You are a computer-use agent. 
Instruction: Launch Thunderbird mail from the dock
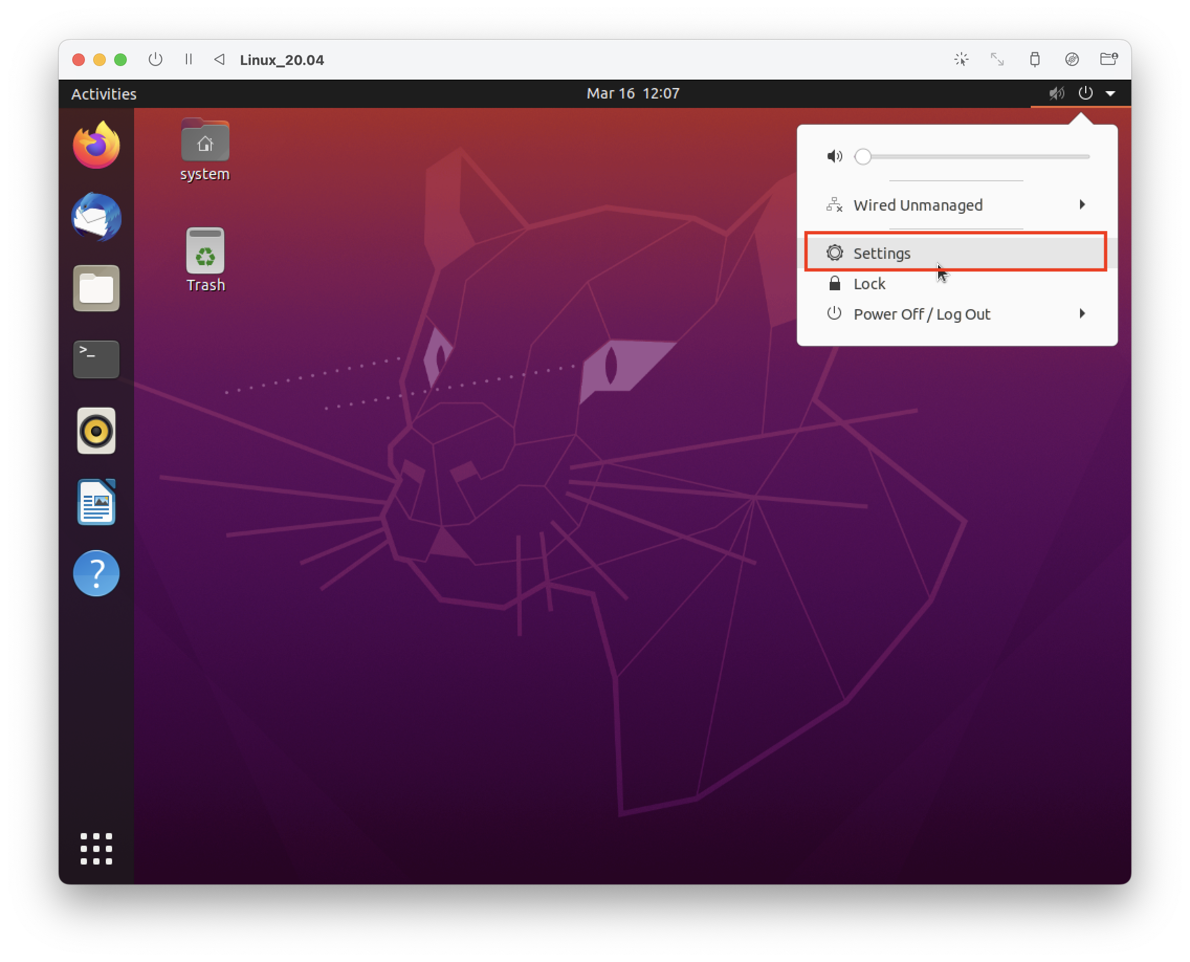[96, 217]
